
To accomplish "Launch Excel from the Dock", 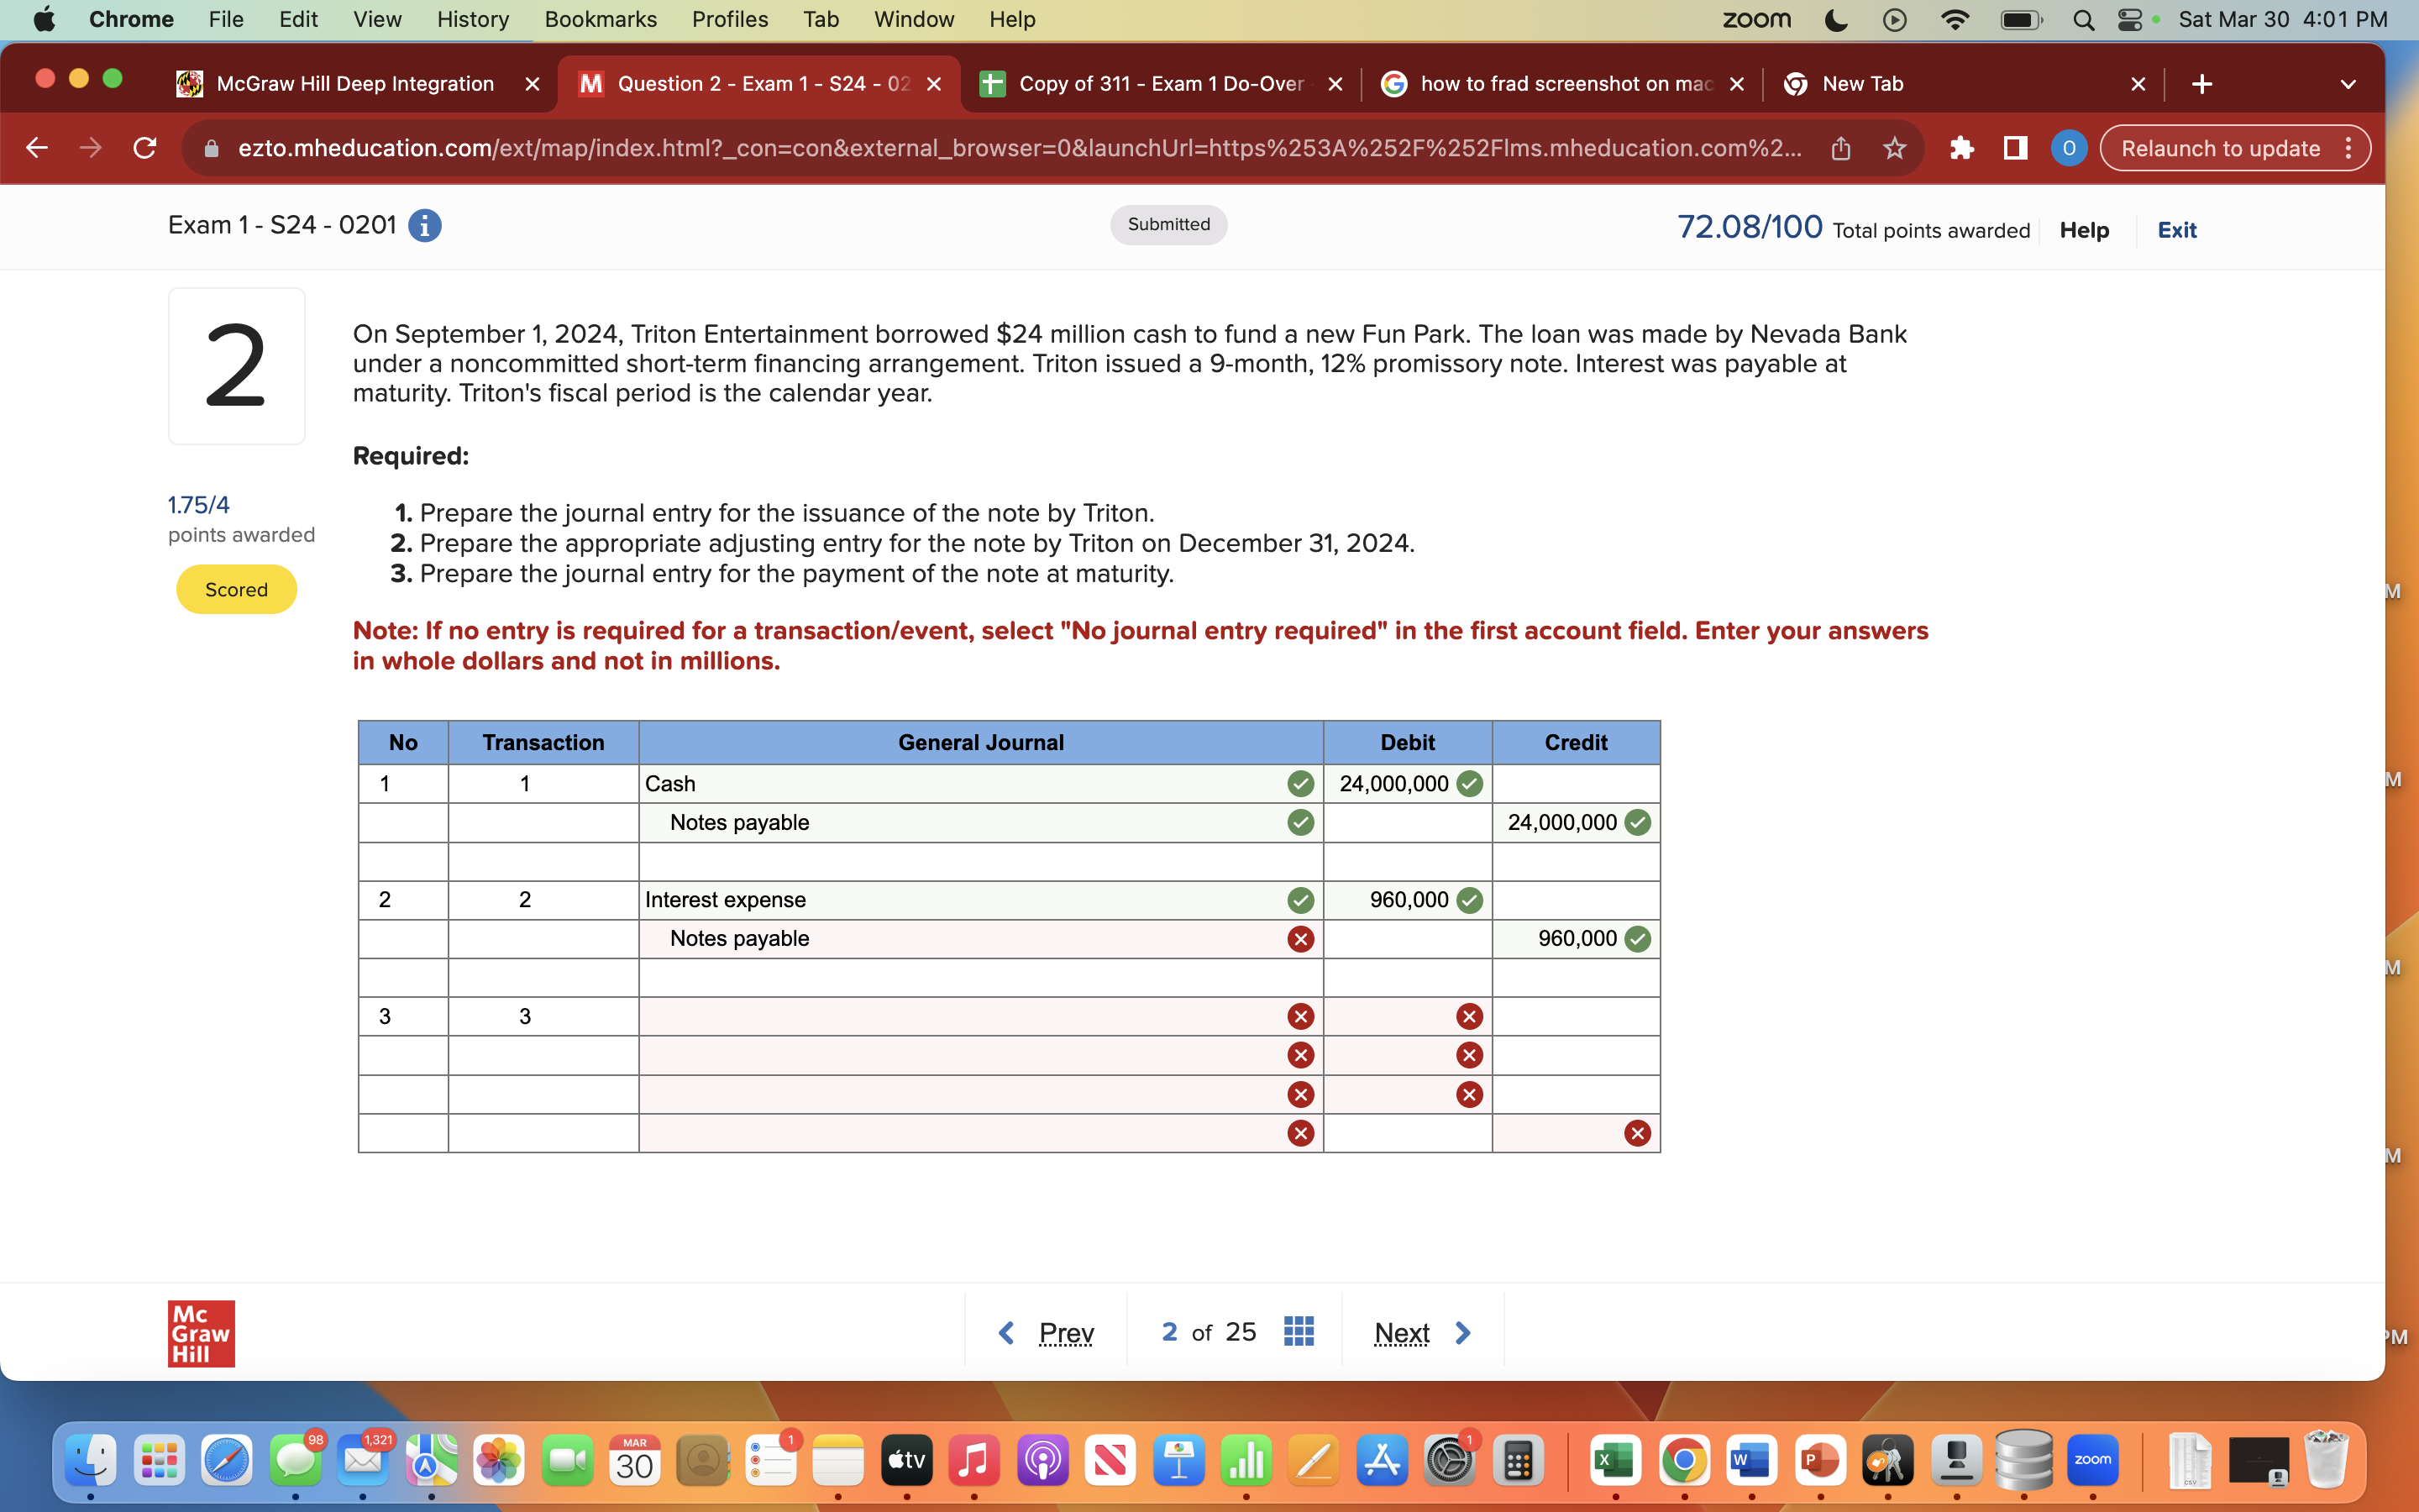I will [x=1616, y=1460].
